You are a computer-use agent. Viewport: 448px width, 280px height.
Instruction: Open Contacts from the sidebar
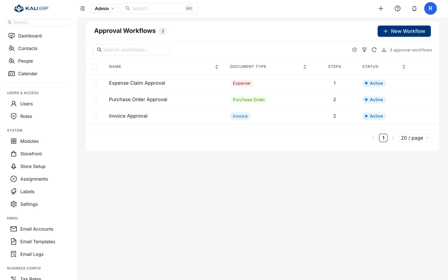click(39, 48)
